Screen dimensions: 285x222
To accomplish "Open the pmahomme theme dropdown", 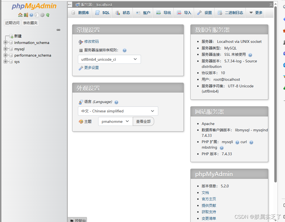I will coord(115,121).
